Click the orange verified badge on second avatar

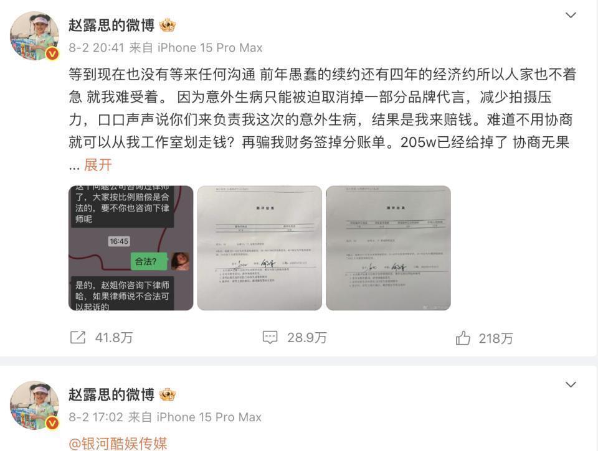pos(52,423)
